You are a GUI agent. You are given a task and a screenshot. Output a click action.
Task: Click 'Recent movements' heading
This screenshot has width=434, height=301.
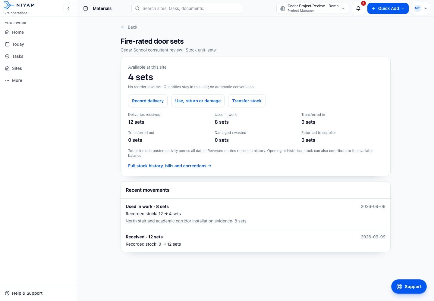click(x=147, y=190)
